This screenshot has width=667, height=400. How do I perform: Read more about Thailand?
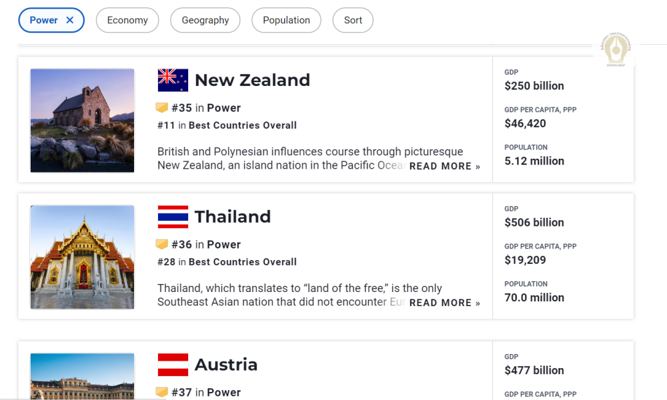(x=444, y=303)
